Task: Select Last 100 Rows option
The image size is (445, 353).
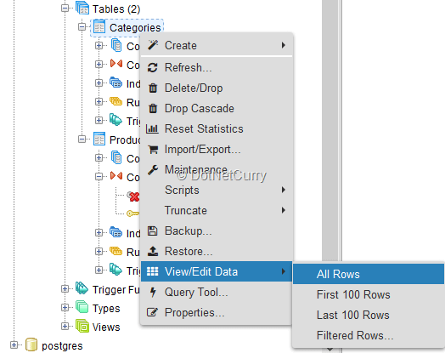Action: (x=369, y=316)
